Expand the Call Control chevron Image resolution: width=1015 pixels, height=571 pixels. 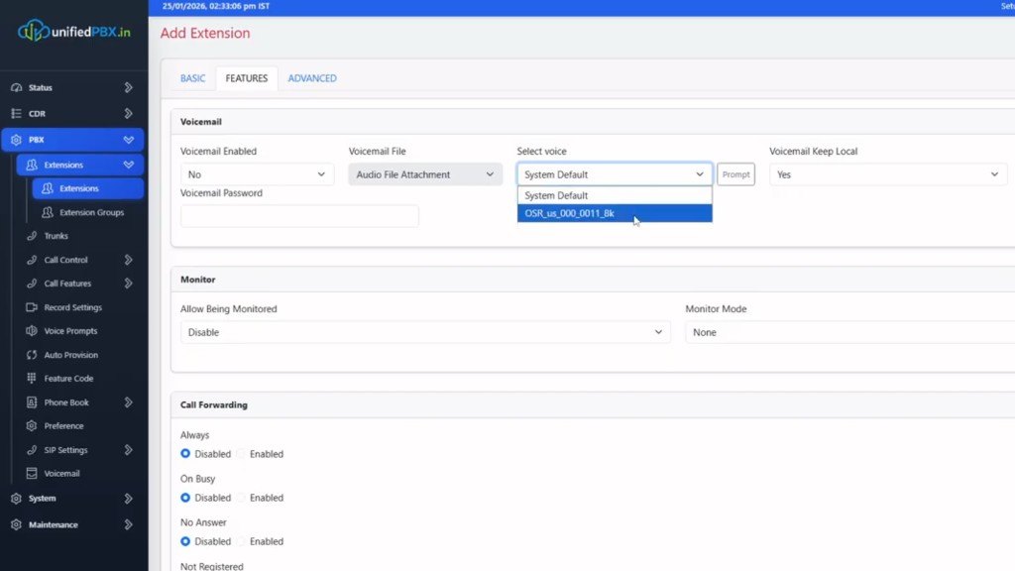pyautogui.click(x=128, y=260)
